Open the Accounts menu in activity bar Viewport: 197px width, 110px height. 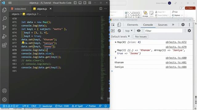pyautogui.click(x=4, y=91)
